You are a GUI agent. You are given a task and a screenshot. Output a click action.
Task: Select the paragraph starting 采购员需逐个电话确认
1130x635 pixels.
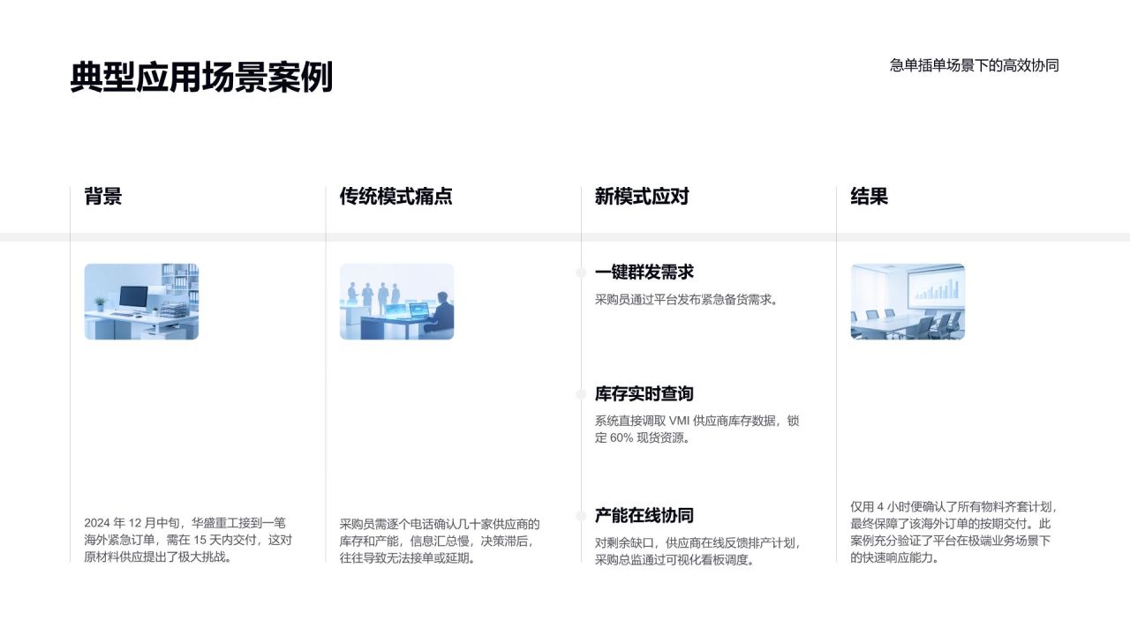(440, 541)
